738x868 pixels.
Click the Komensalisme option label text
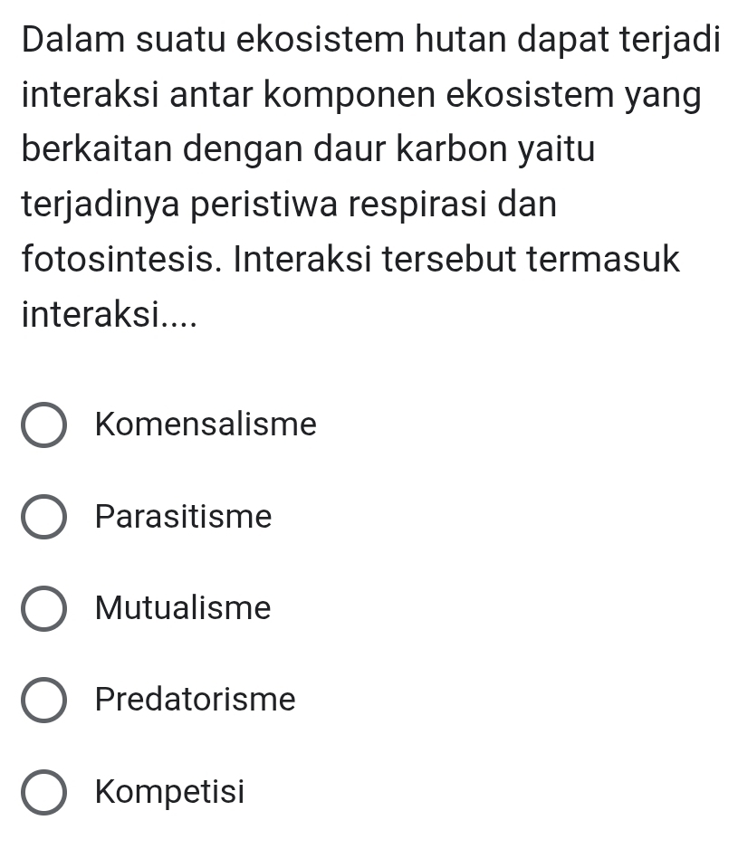click(x=206, y=424)
